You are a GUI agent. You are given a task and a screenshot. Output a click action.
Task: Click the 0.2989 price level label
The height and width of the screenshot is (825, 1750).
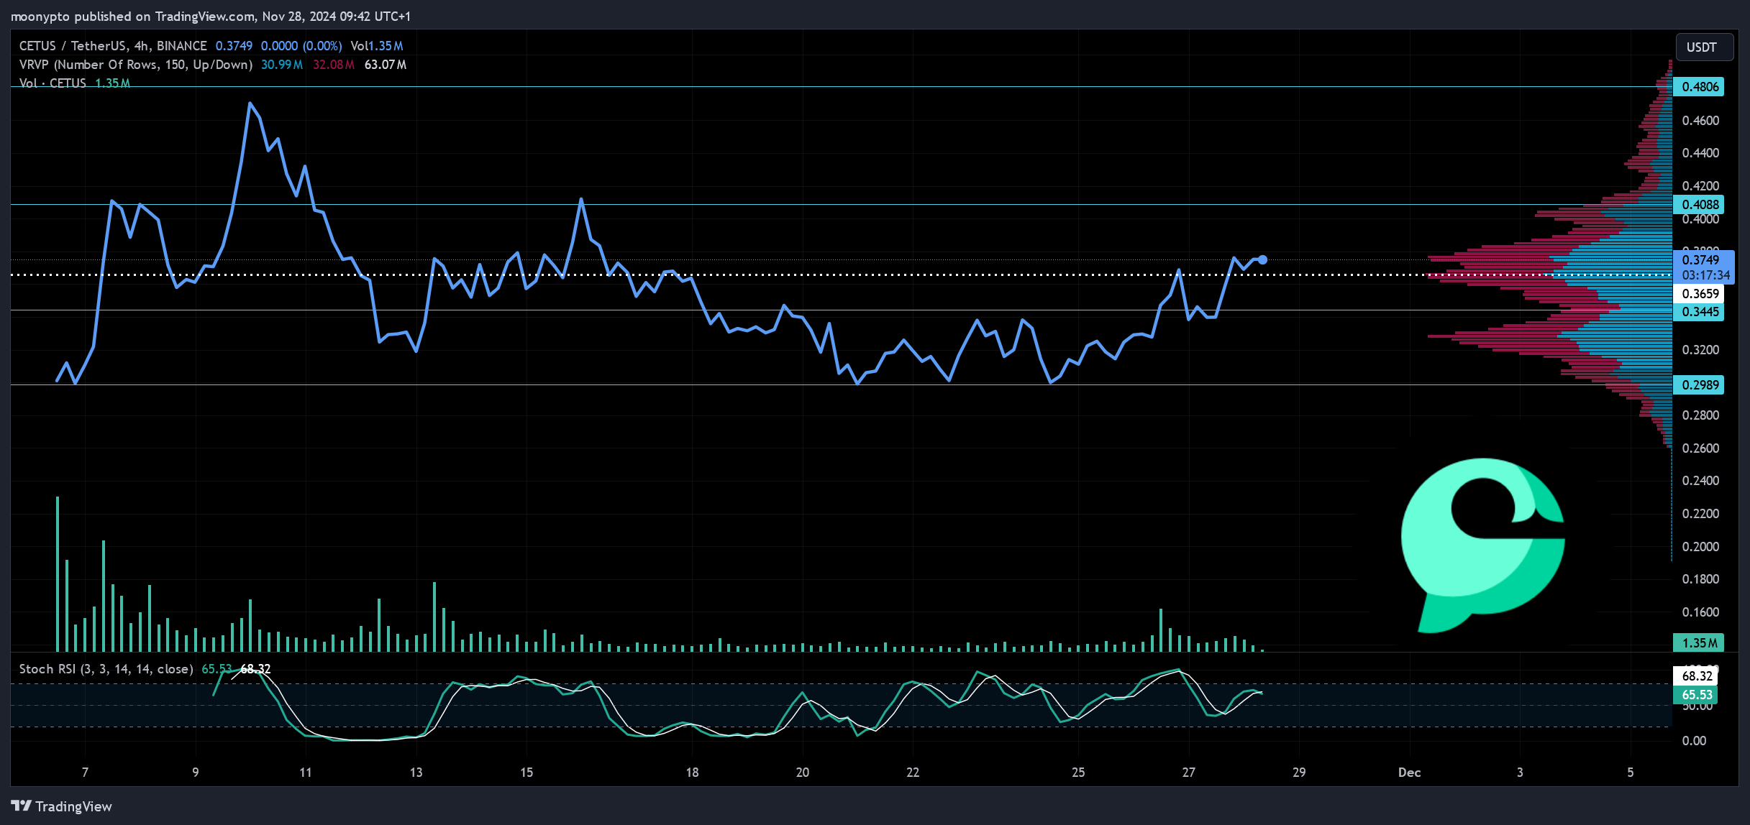click(x=1698, y=385)
